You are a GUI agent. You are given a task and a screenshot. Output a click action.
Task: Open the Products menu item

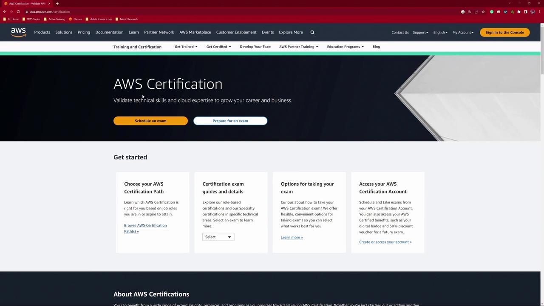pyautogui.click(x=42, y=32)
